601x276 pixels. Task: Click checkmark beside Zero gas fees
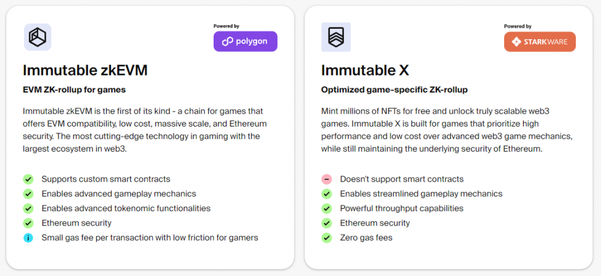tap(326, 238)
